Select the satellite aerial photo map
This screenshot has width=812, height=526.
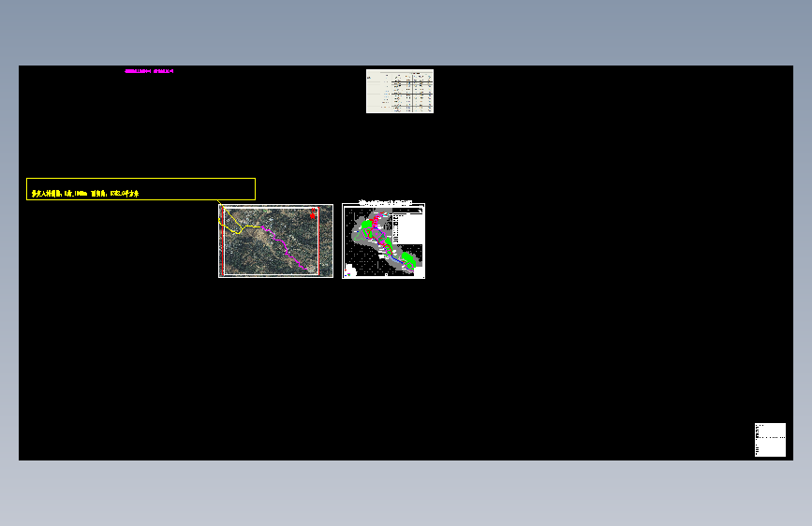(275, 241)
